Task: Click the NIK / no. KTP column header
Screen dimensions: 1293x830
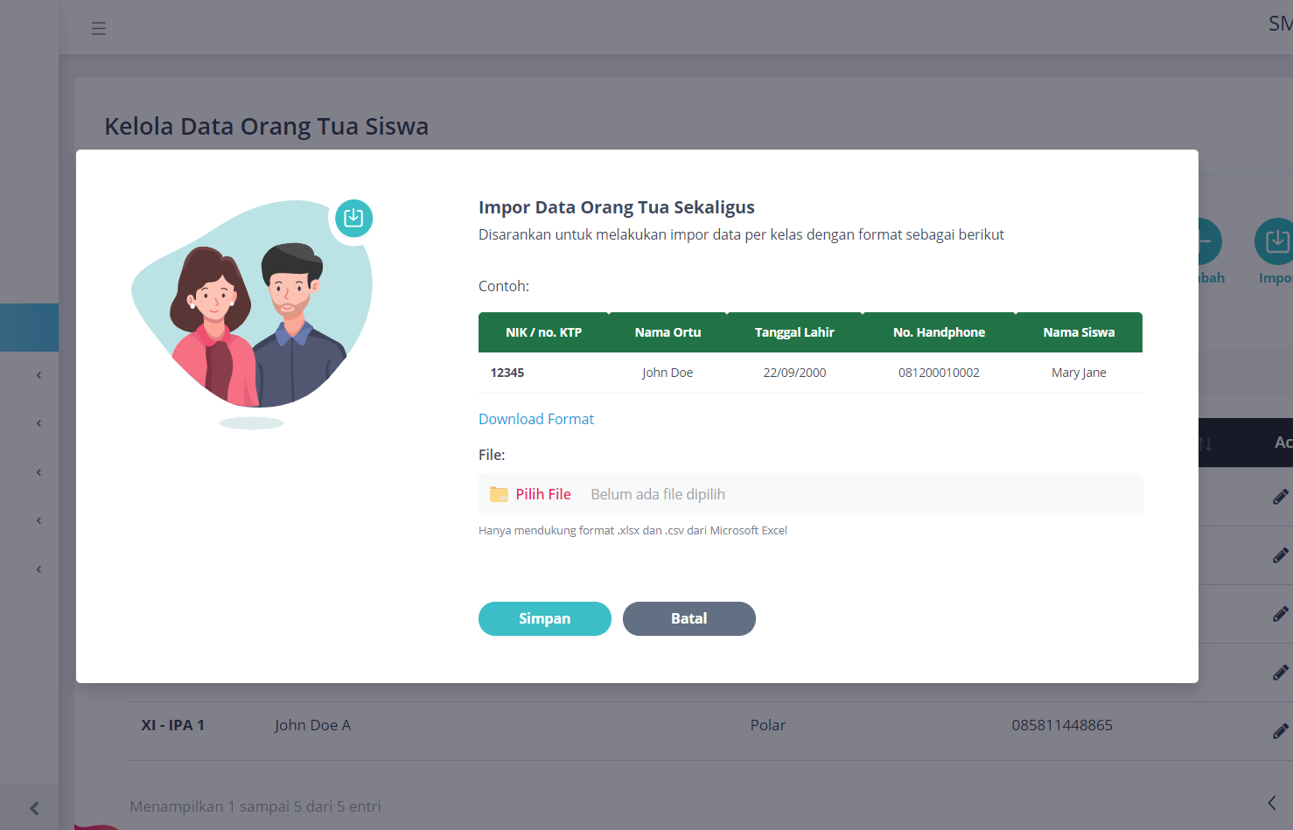Action: [x=543, y=332]
